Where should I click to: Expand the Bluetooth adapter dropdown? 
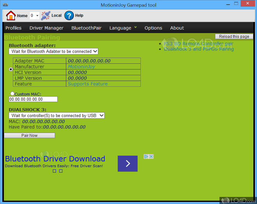coord(53,51)
